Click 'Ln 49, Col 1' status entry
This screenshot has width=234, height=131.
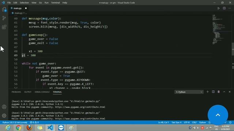(163, 122)
